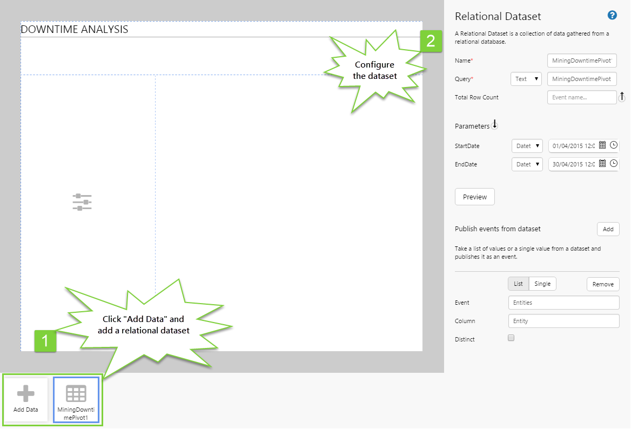Image resolution: width=631 pixels, height=429 pixels.
Task: Click the down arrow next to Parameters
Action: pos(494,125)
